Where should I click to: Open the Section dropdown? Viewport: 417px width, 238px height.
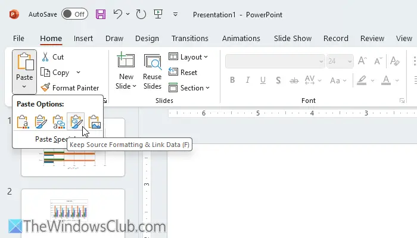coord(189,87)
